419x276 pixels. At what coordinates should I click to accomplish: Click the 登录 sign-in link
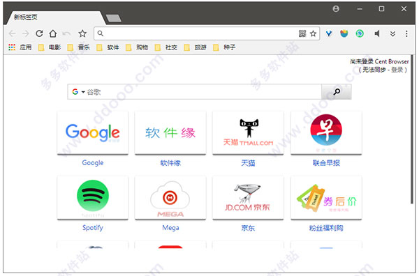click(x=397, y=70)
